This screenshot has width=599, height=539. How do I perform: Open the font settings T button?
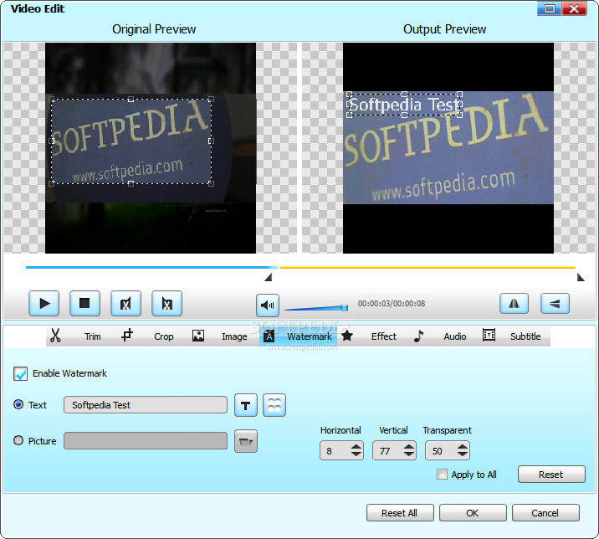pyautogui.click(x=246, y=405)
